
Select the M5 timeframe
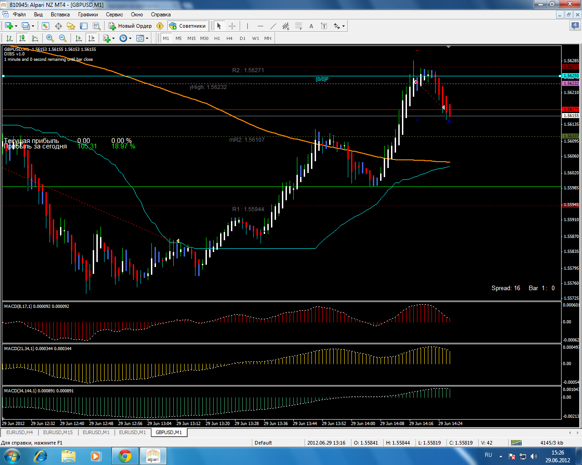[179, 38]
